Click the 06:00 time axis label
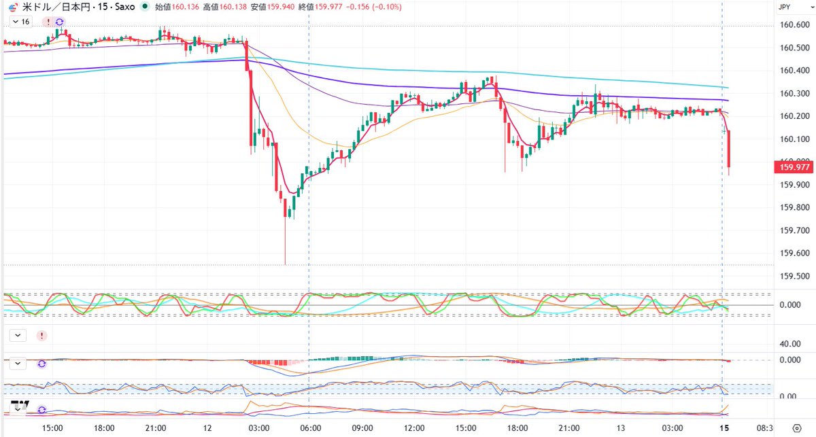Viewport: 816px width, 437px height. pos(311,427)
